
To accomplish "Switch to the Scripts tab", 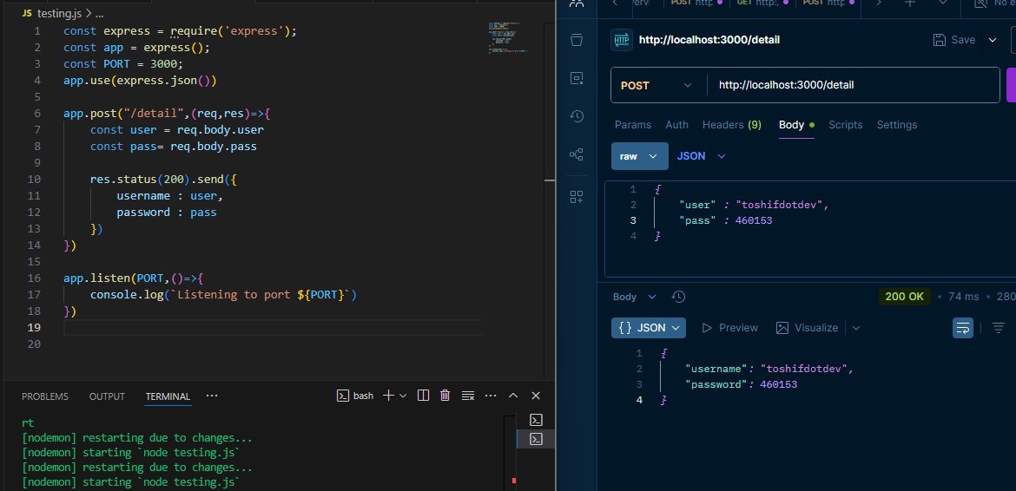I will (846, 125).
